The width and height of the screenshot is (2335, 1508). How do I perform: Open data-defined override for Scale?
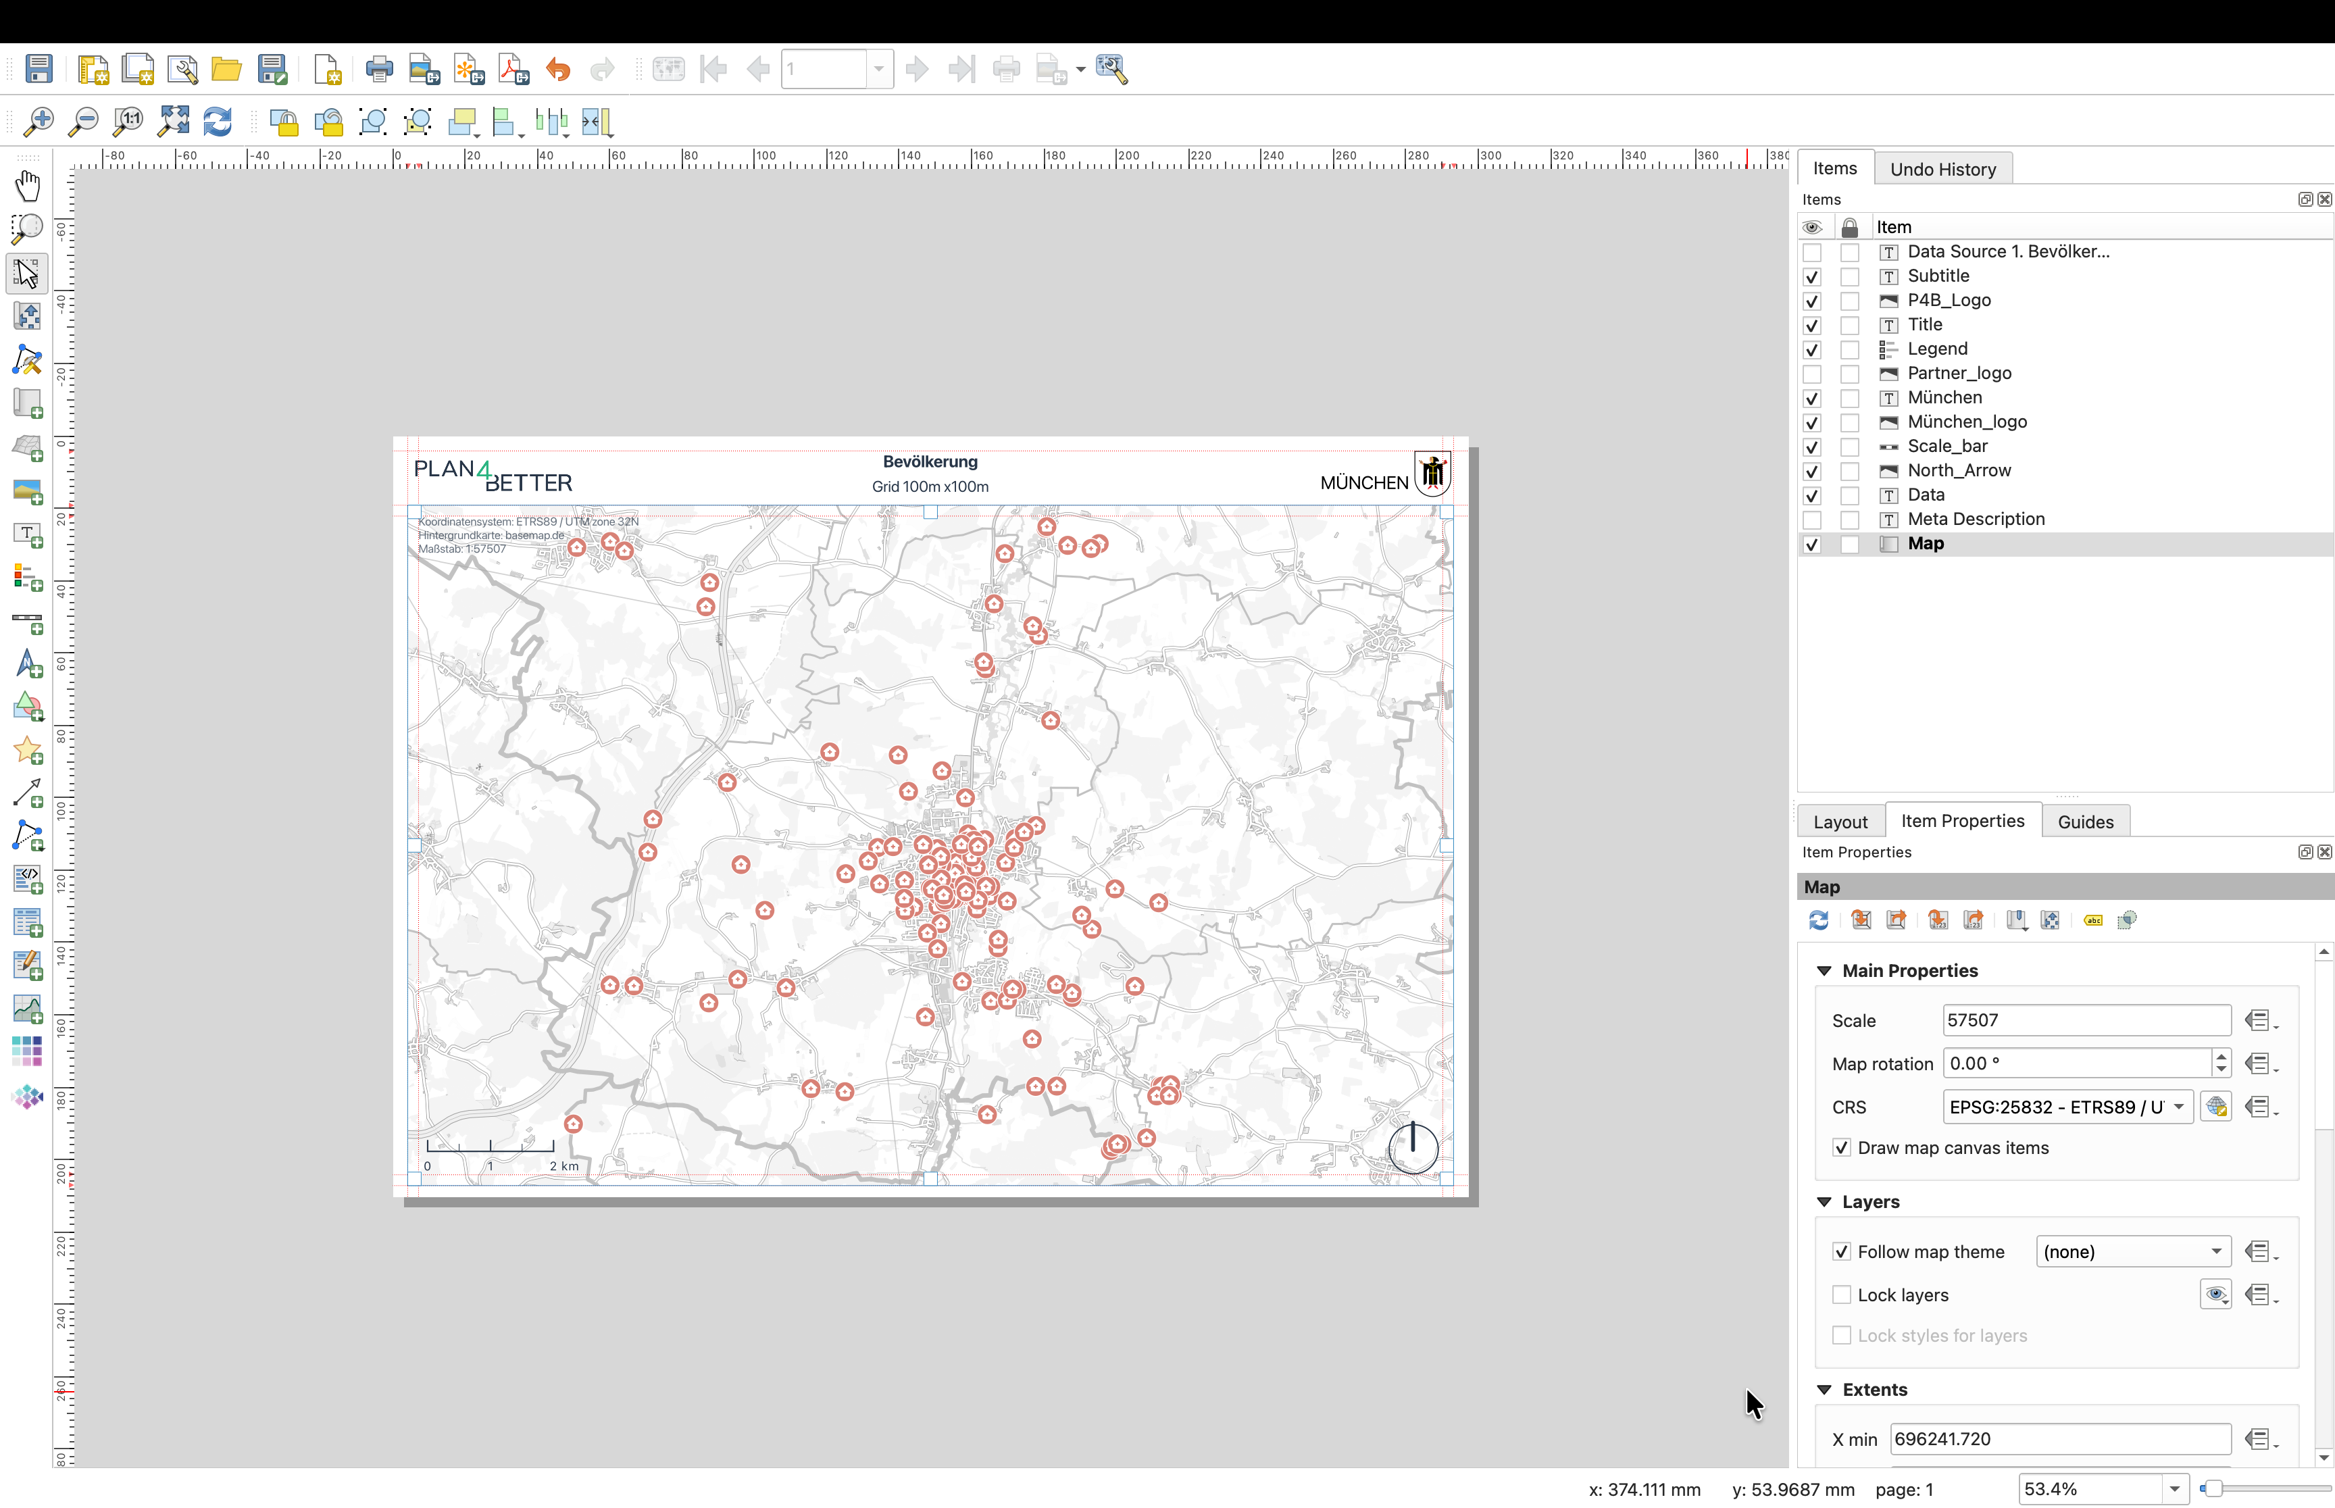(x=2261, y=1020)
